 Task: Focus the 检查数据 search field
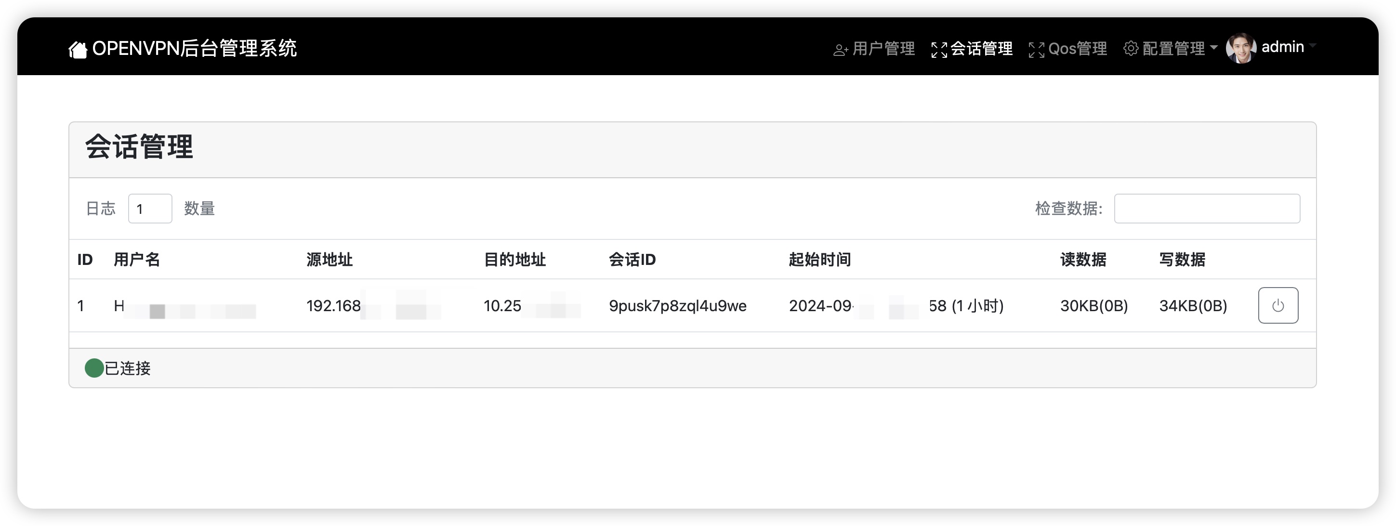click(x=1206, y=209)
